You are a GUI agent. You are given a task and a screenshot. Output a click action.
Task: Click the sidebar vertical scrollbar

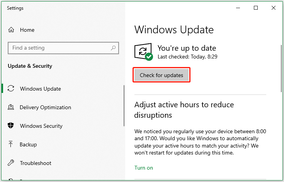coord(124,106)
